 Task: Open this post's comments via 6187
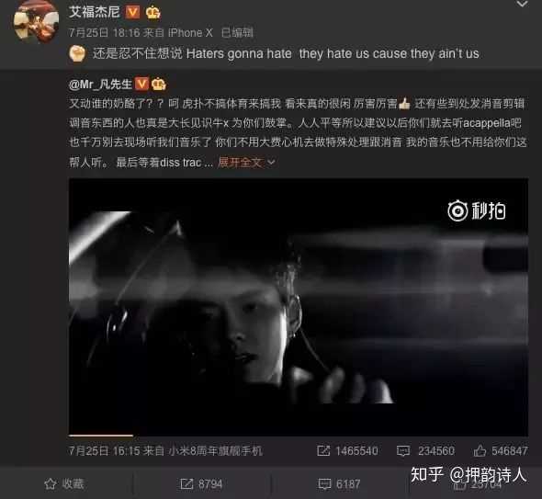(x=340, y=483)
